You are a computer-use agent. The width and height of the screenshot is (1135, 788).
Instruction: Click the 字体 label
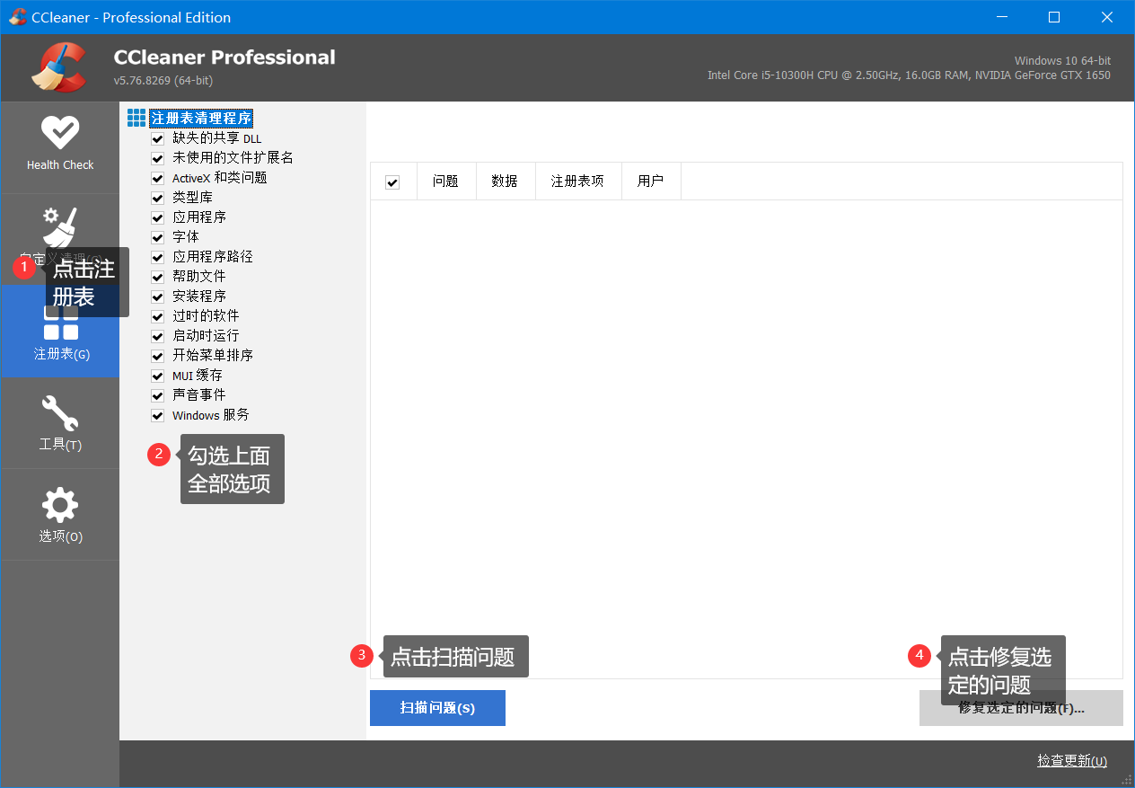[x=186, y=237]
